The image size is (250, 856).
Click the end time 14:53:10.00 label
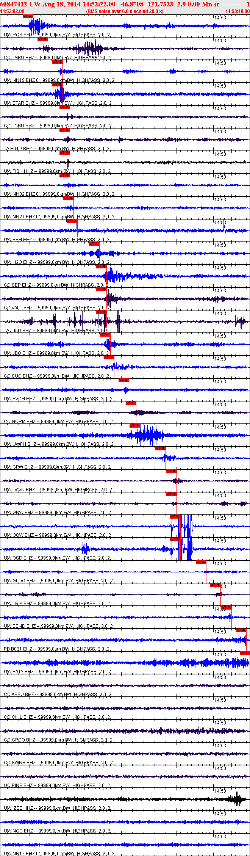click(237, 11)
